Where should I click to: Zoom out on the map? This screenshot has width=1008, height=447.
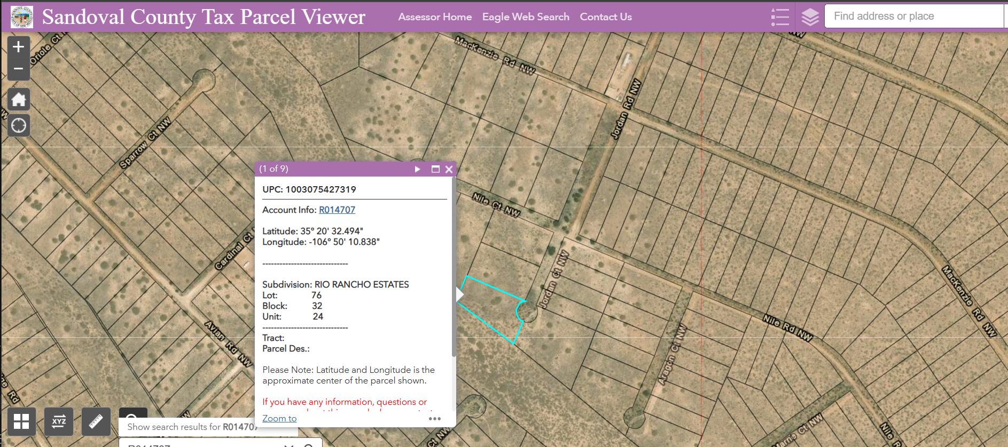19,69
